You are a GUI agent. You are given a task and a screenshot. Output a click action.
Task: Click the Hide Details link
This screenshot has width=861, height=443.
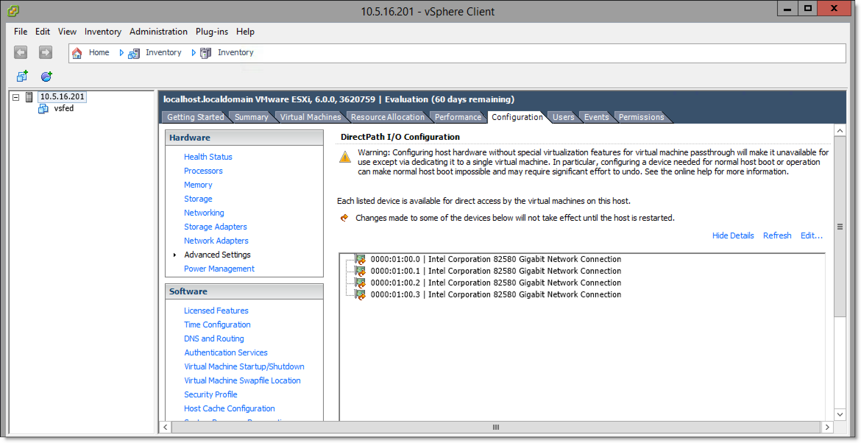click(x=733, y=235)
